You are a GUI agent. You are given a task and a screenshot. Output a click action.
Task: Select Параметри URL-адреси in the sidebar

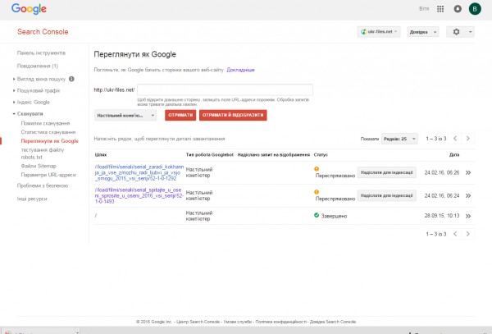tap(48, 175)
